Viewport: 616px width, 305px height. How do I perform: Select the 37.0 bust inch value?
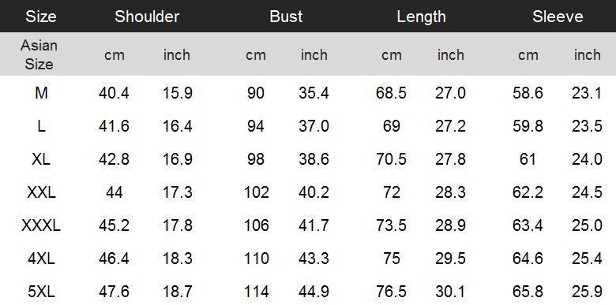[314, 126]
